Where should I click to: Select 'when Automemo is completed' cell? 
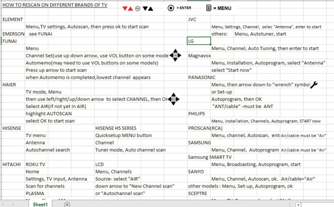88,77
